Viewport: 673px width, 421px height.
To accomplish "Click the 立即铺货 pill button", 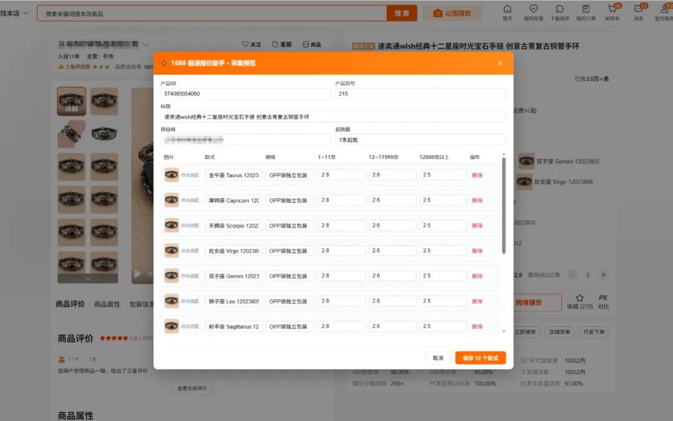I will point(525,332).
